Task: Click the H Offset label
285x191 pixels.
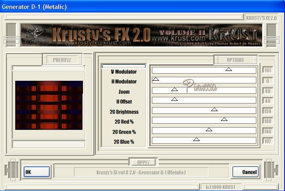Action: pyautogui.click(x=124, y=102)
